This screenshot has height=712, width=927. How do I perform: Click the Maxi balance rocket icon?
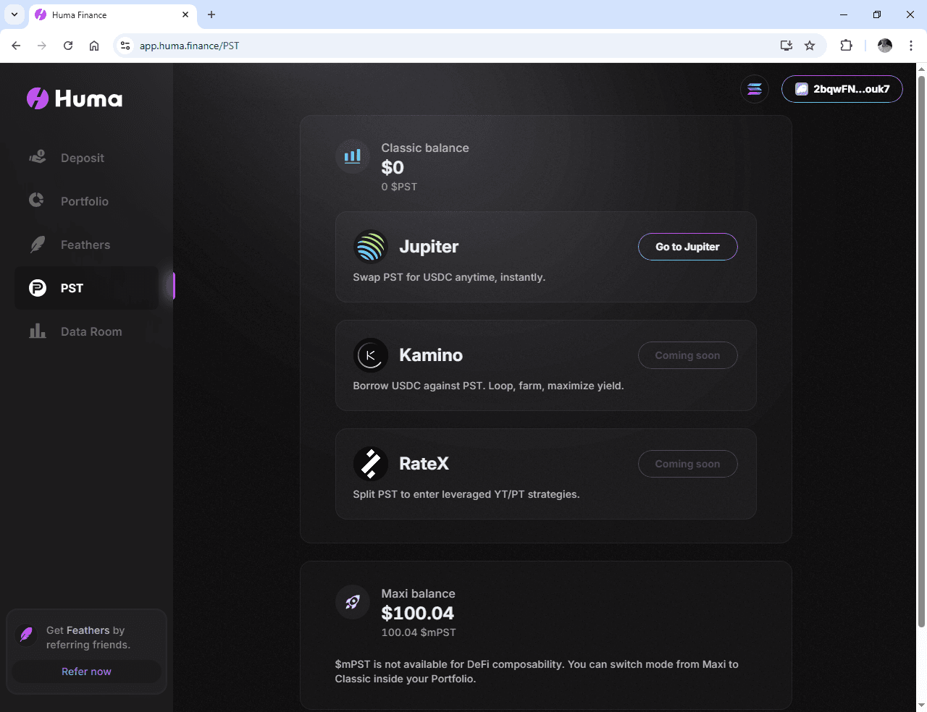tap(353, 602)
